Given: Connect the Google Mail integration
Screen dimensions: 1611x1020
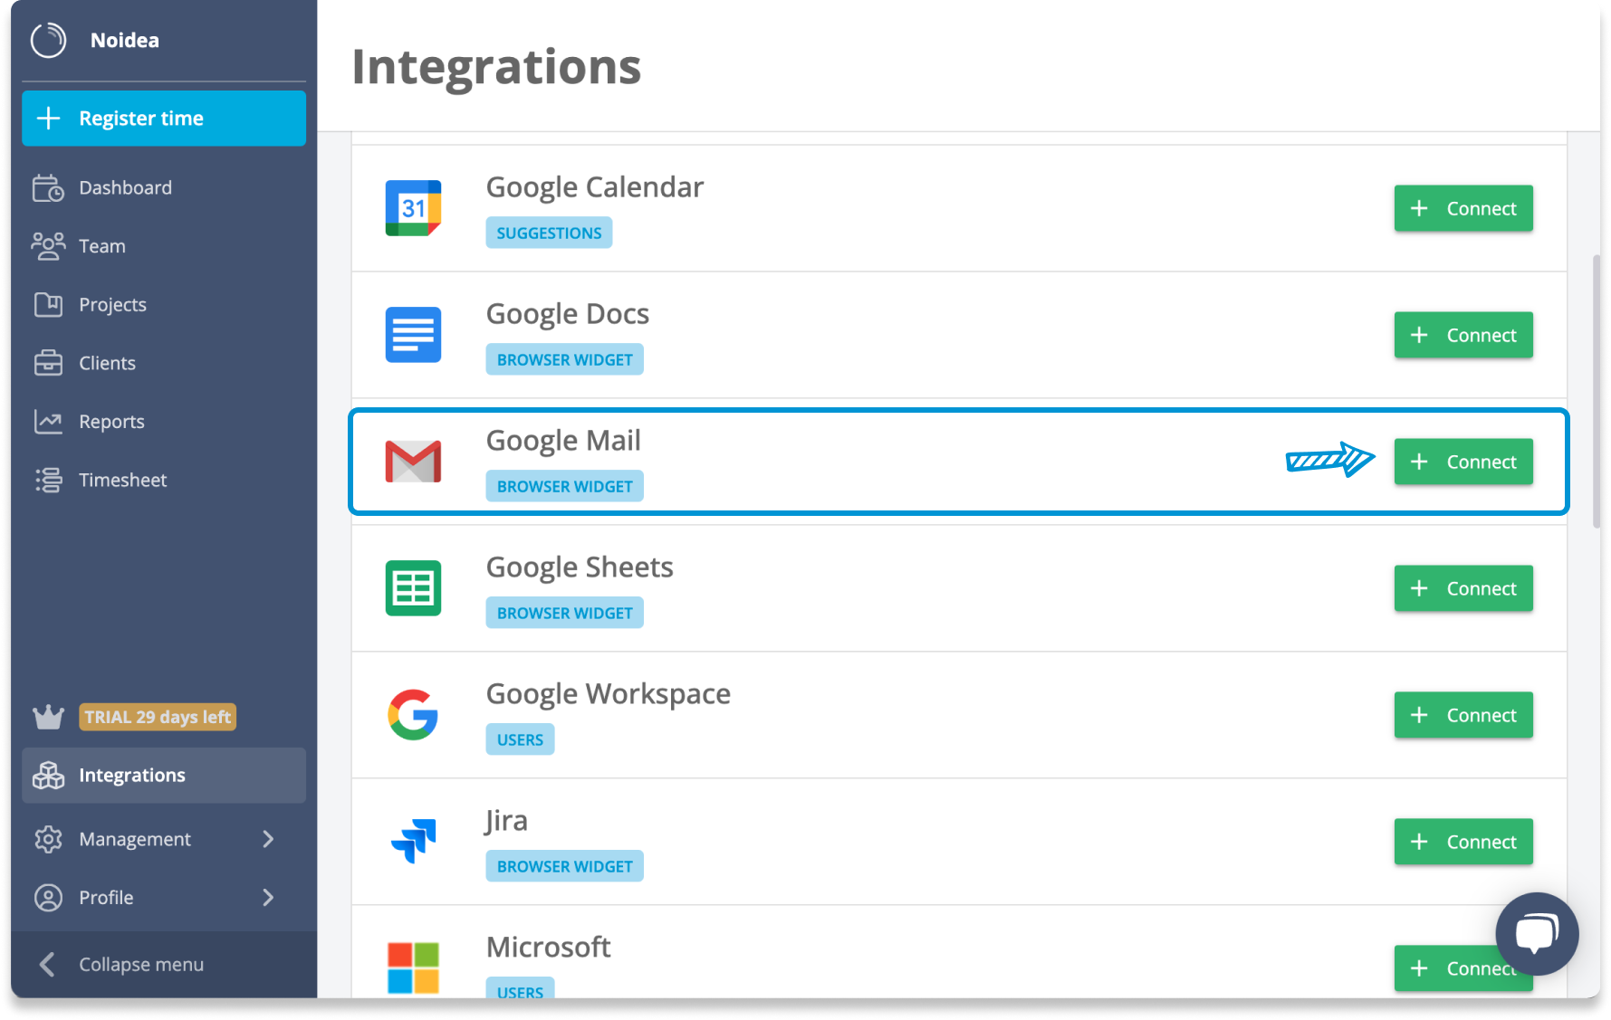Looking at the screenshot, I should coord(1463,462).
